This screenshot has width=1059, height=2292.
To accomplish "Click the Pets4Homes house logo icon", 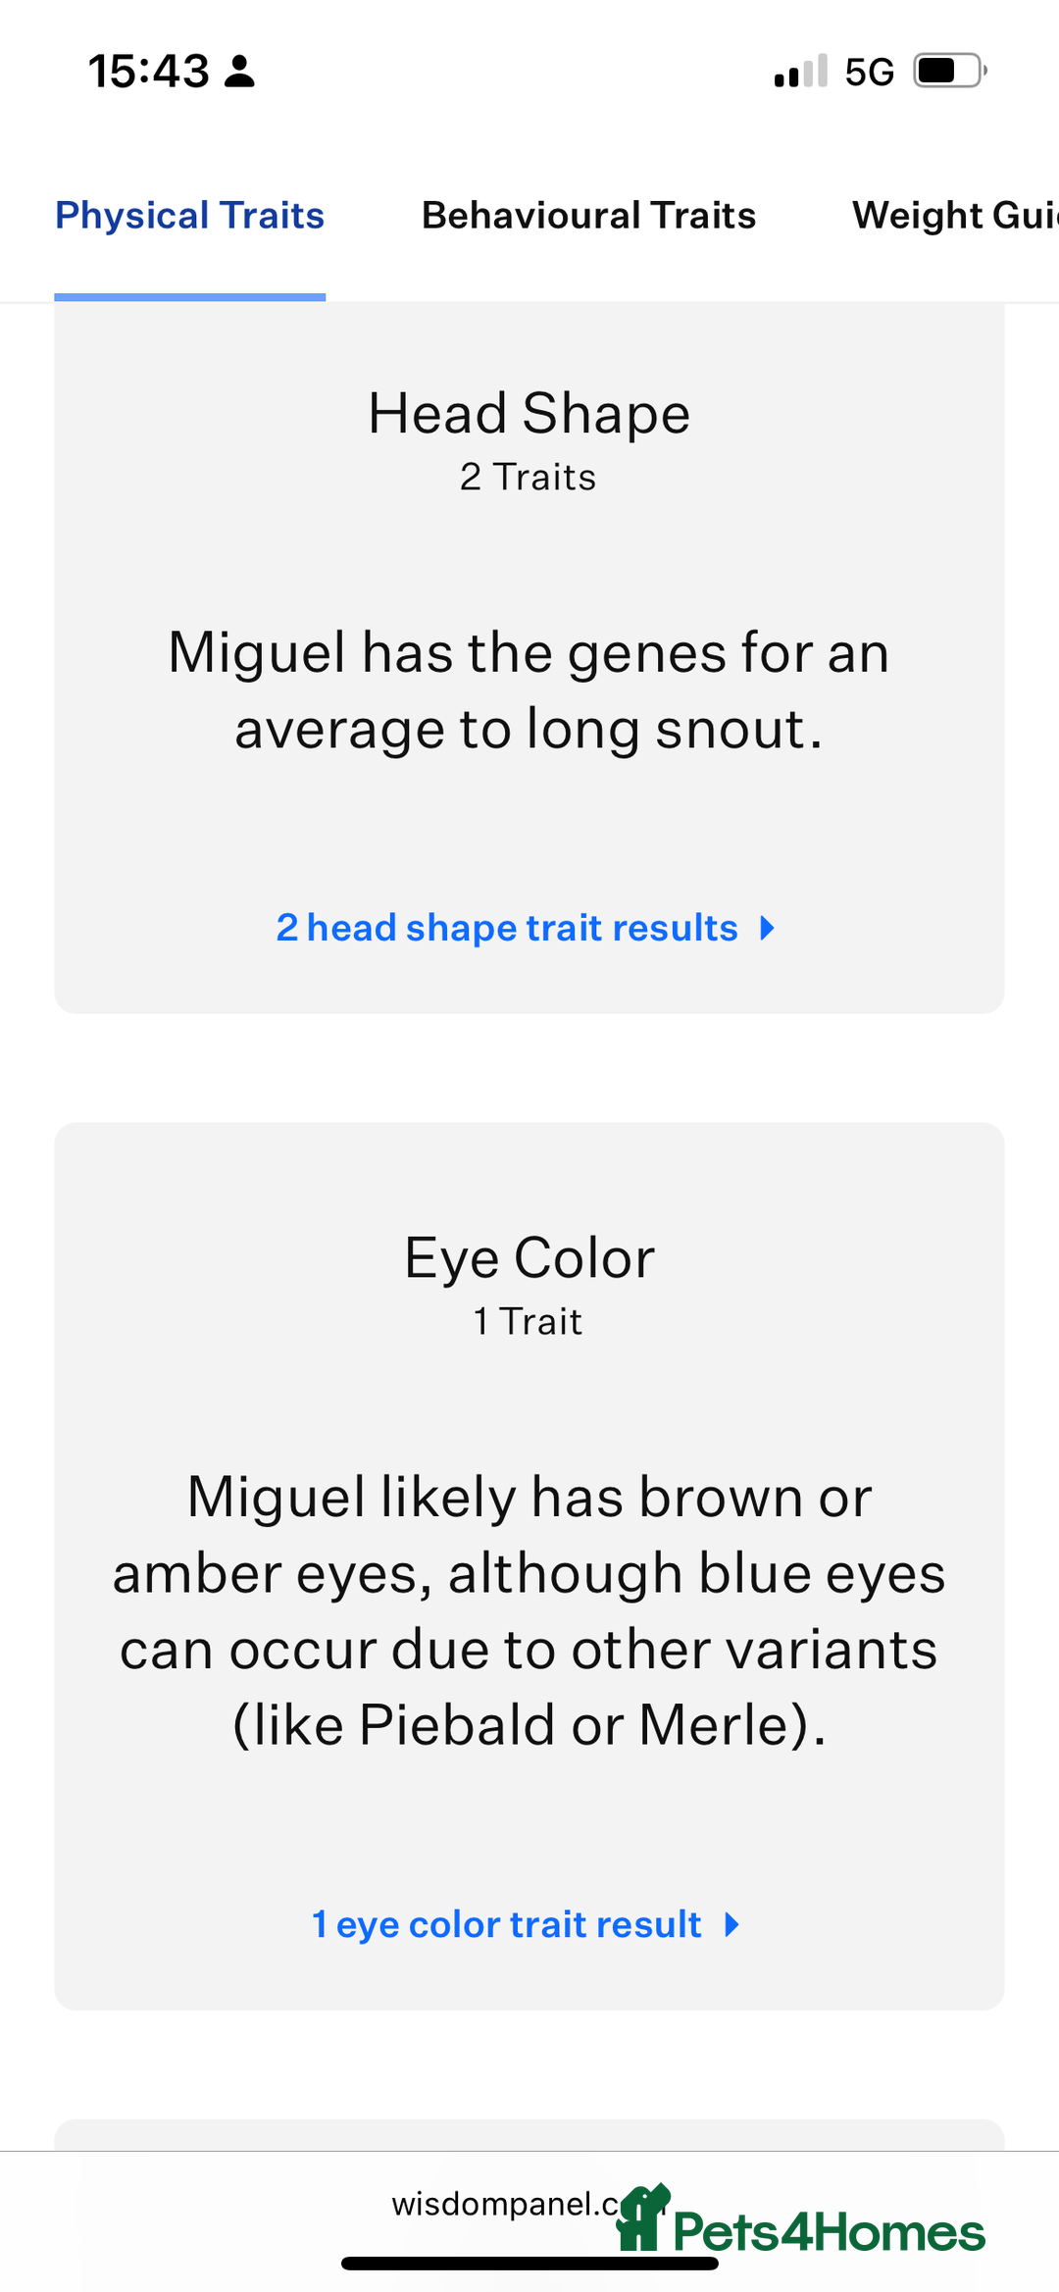I will click(642, 2217).
